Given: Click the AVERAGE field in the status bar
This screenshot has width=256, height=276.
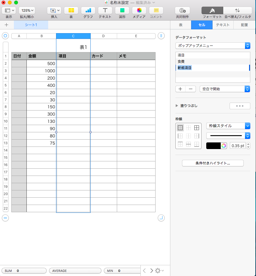Looking at the screenshot, I should (x=75, y=271).
